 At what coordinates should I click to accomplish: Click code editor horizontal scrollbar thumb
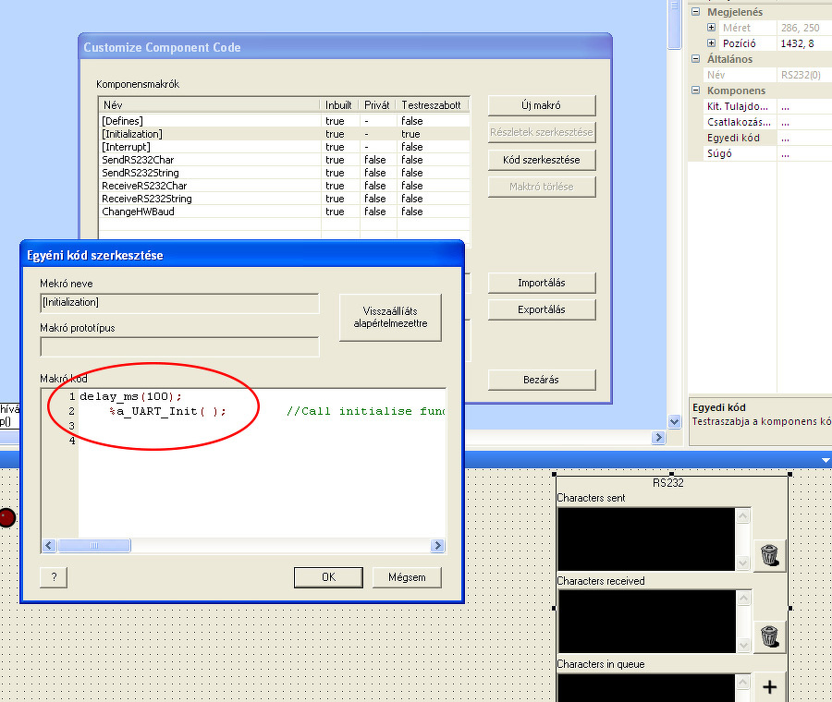click(94, 546)
